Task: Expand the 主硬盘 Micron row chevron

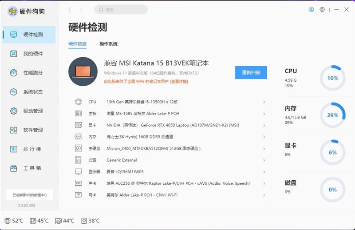Action: click(264, 149)
